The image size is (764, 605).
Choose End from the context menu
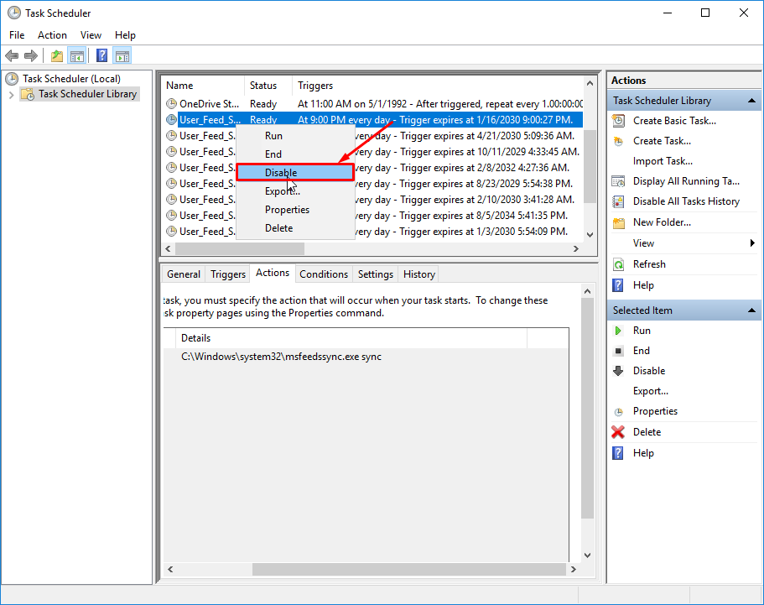coord(295,154)
